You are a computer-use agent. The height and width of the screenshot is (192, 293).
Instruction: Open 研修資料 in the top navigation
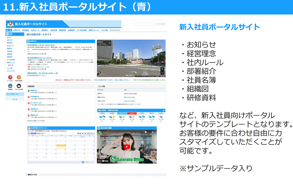[x=71, y=30]
